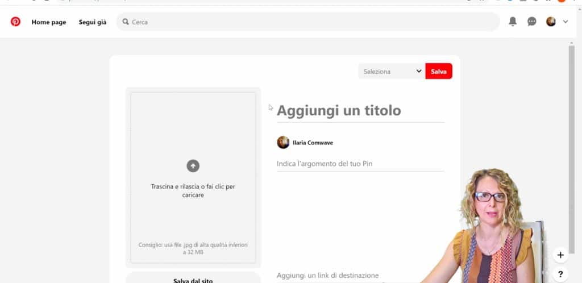Open the notifications bell
This screenshot has width=582, height=283.
(x=513, y=22)
